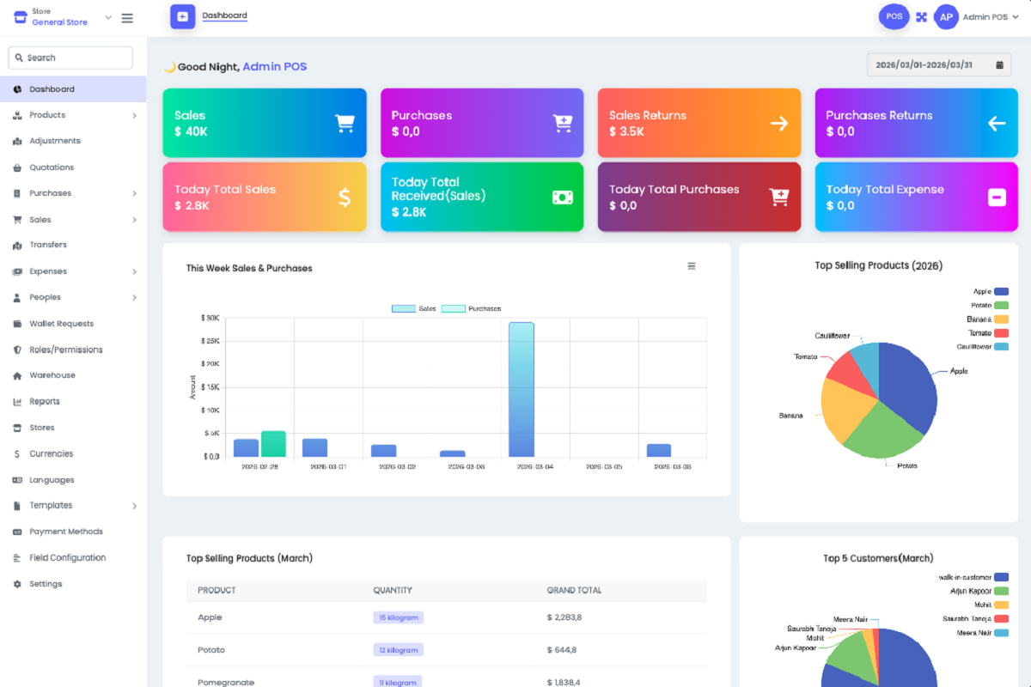Collapse the sidebar using the hamburger icon
The height and width of the screenshot is (687, 1031).
(127, 17)
